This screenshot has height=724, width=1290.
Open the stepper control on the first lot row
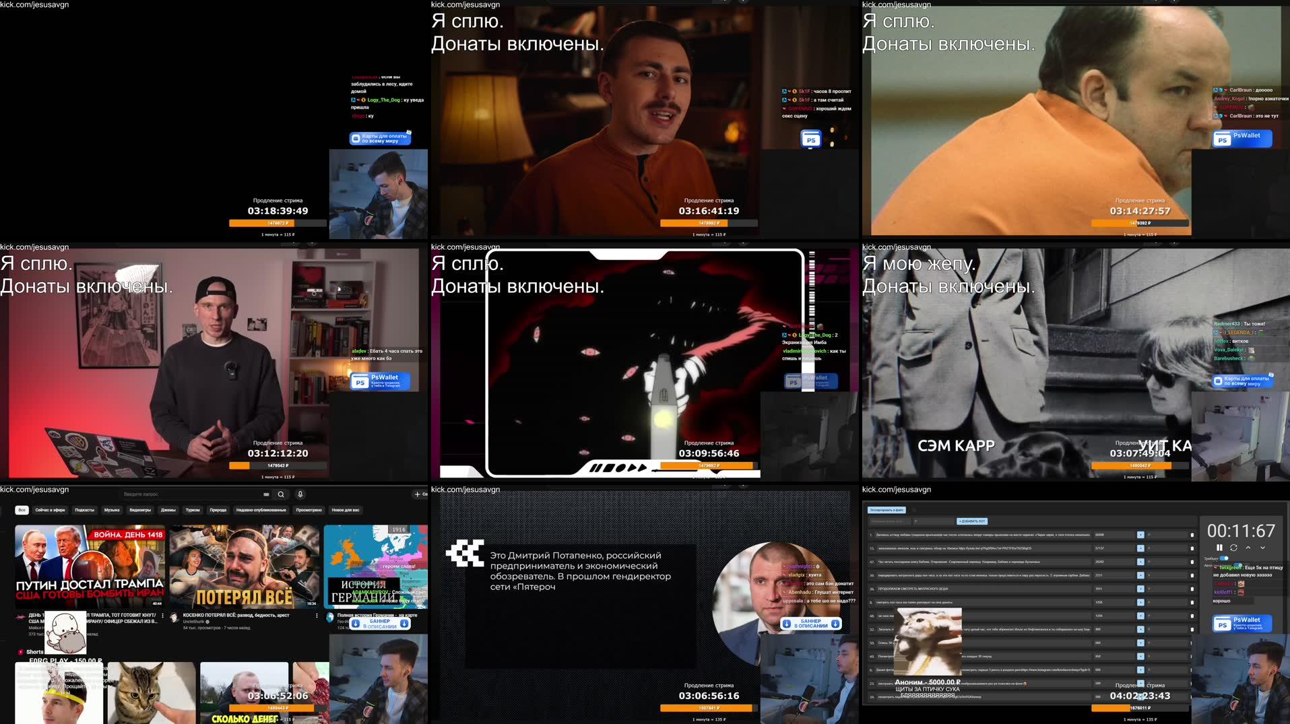[1141, 535]
